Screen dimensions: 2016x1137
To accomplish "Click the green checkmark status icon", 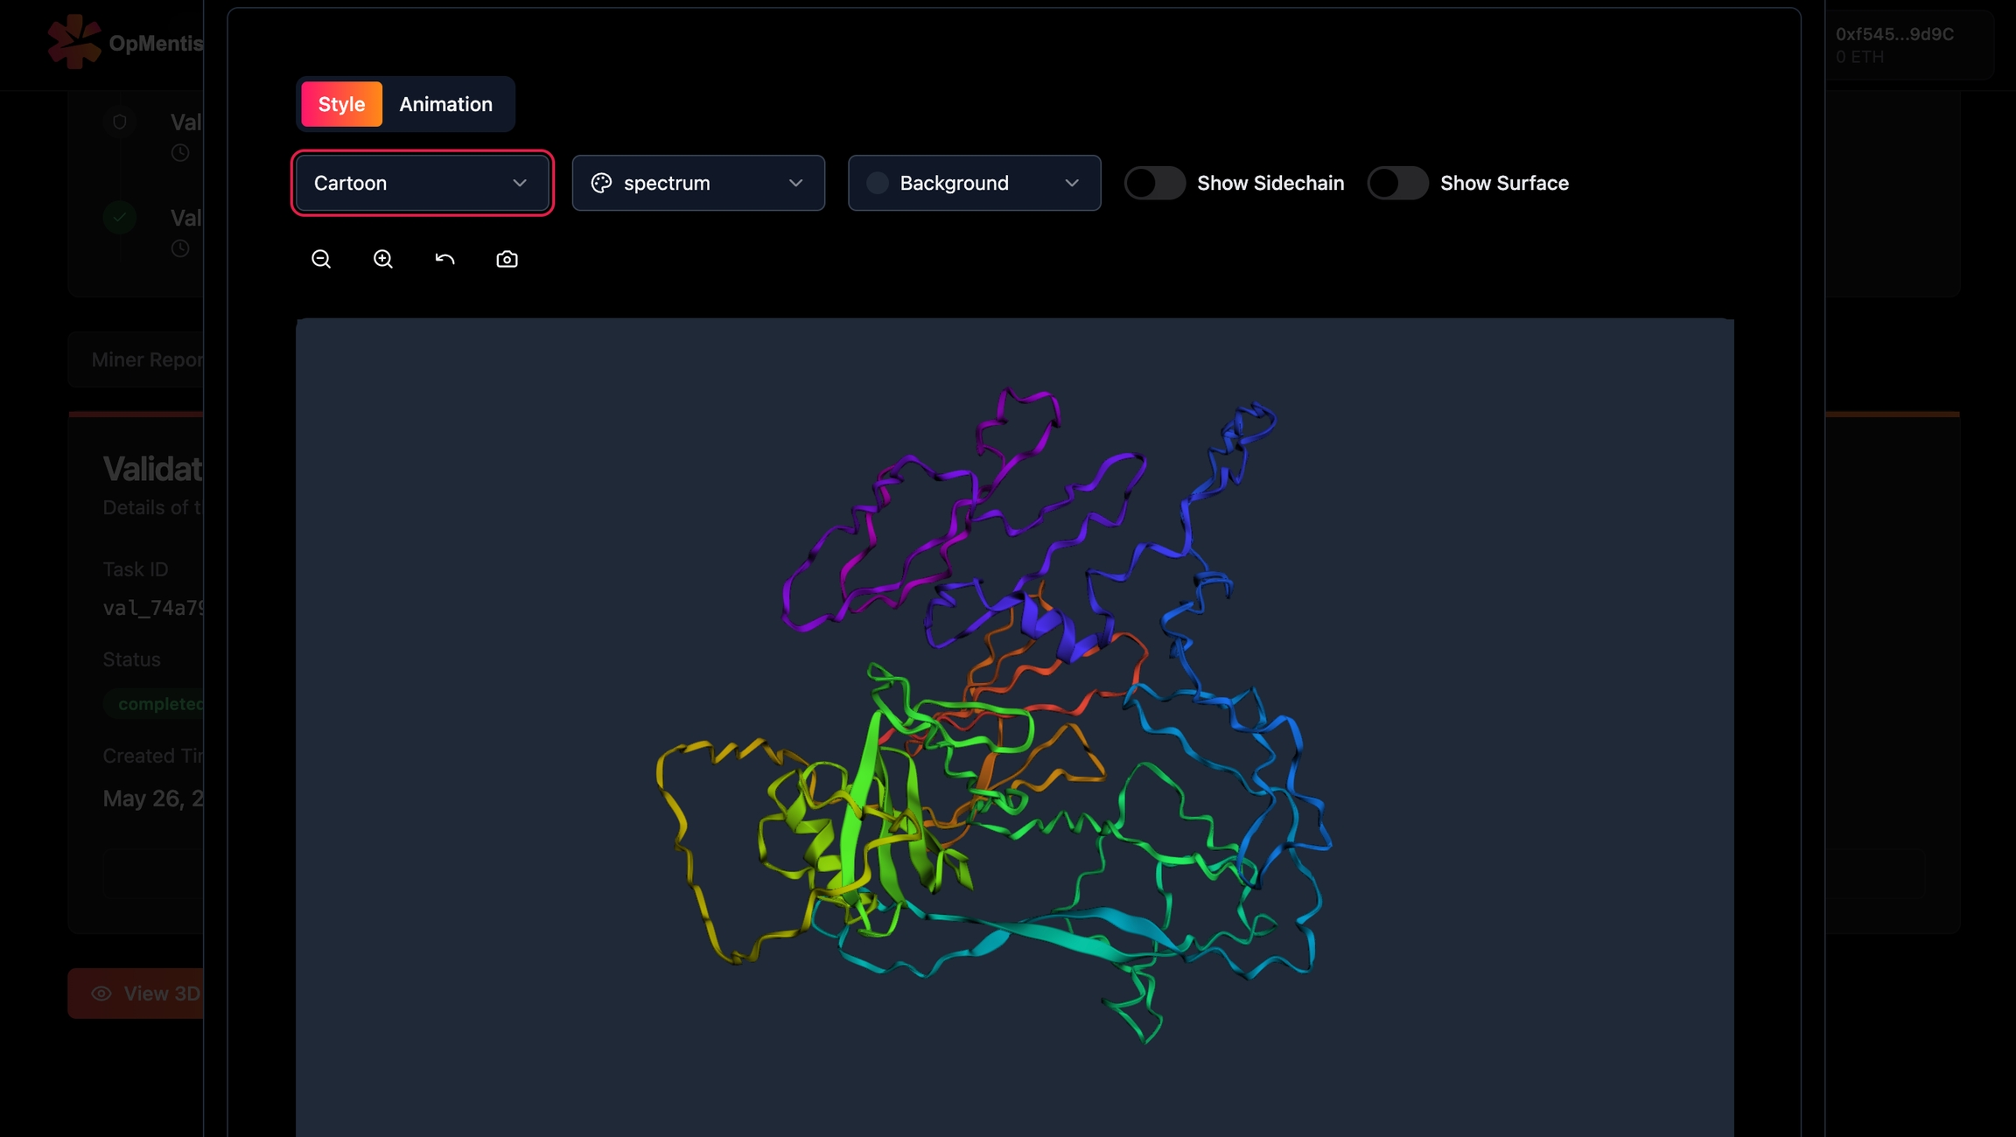I will point(120,217).
